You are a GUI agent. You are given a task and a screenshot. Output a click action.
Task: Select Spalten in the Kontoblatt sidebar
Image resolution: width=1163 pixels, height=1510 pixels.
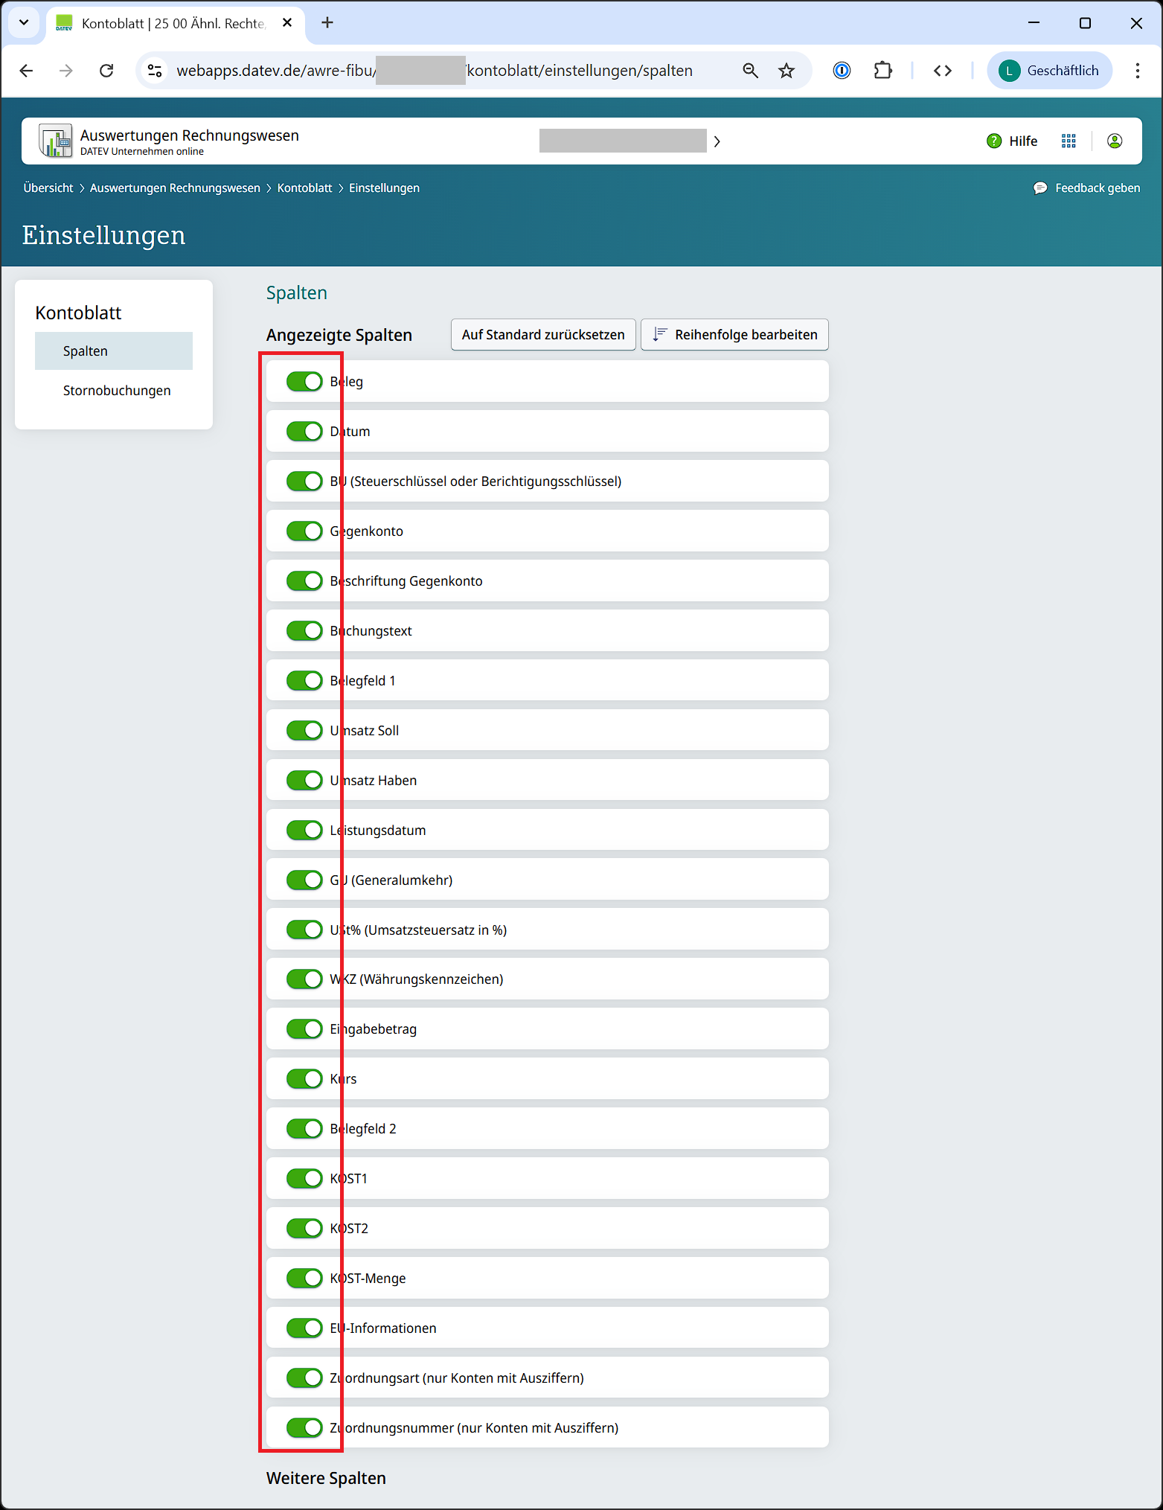click(114, 351)
